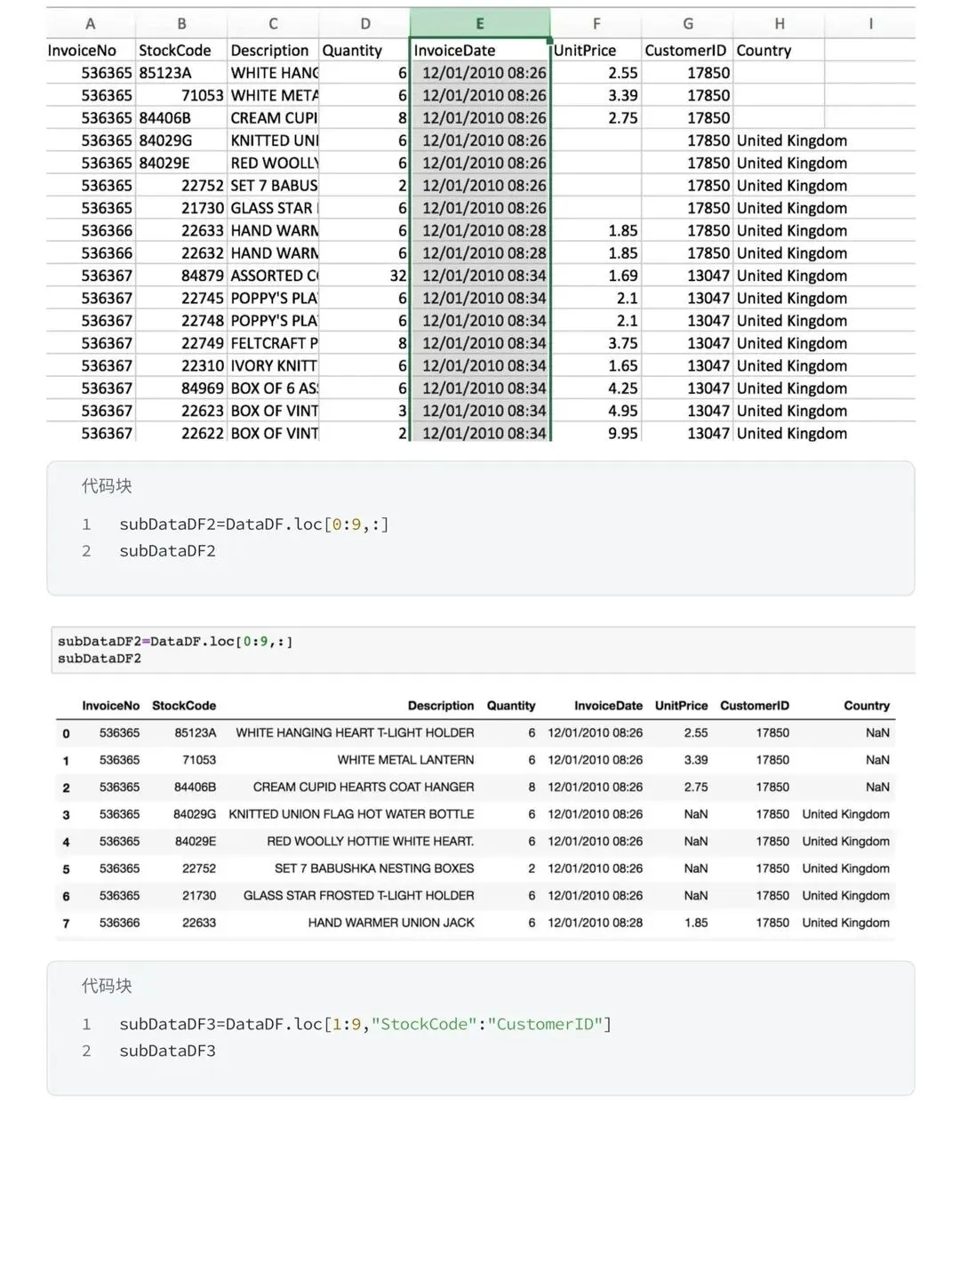This screenshot has height=1280, width=960.
Task: Click column A header letter
Action: (90, 24)
